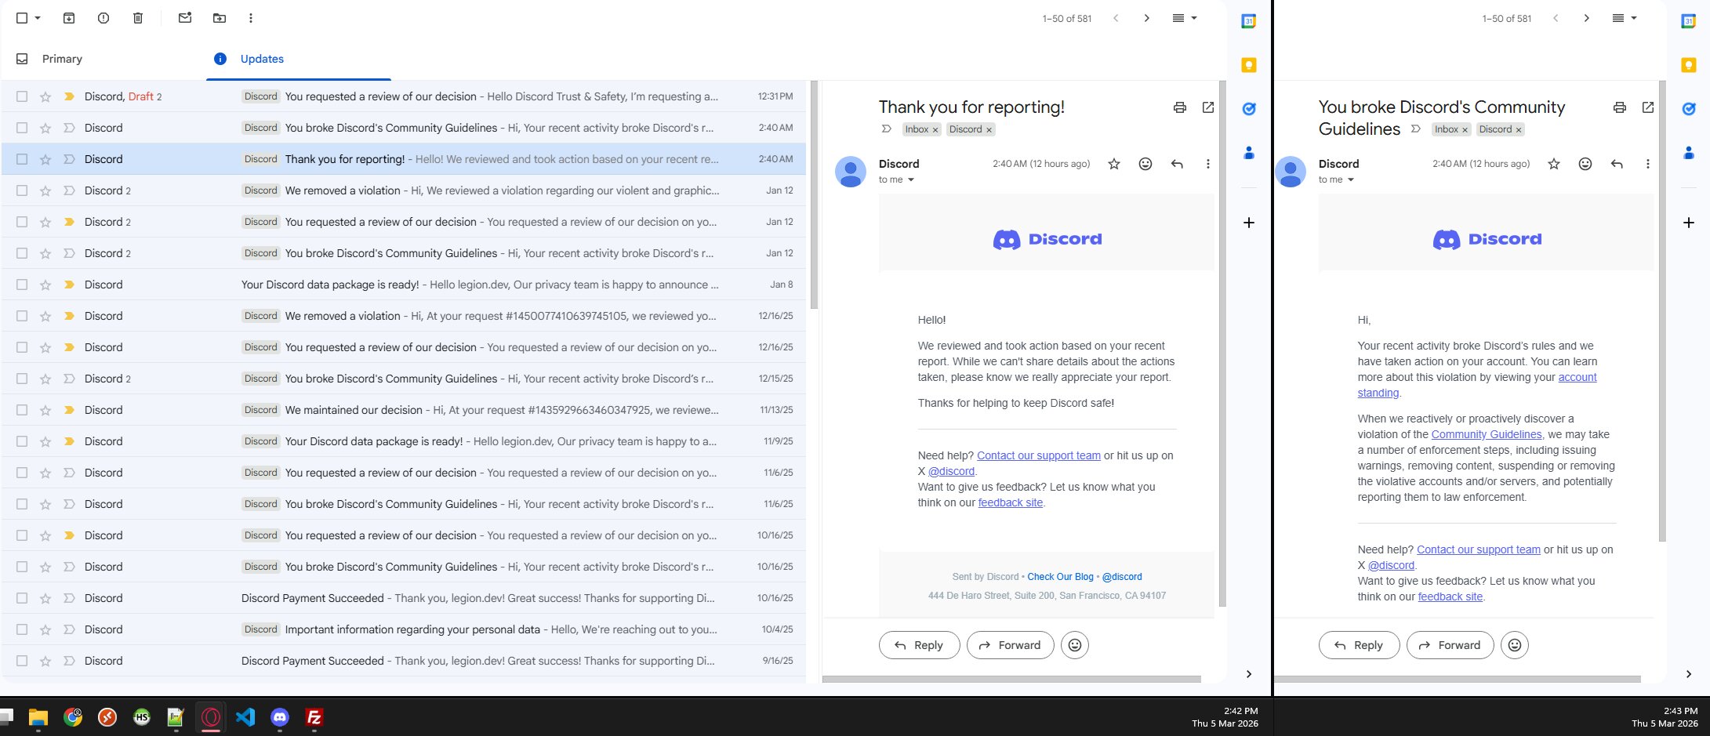Select checkbox for Jan 8 data package email
This screenshot has width=1710, height=736.
(x=22, y=285)
